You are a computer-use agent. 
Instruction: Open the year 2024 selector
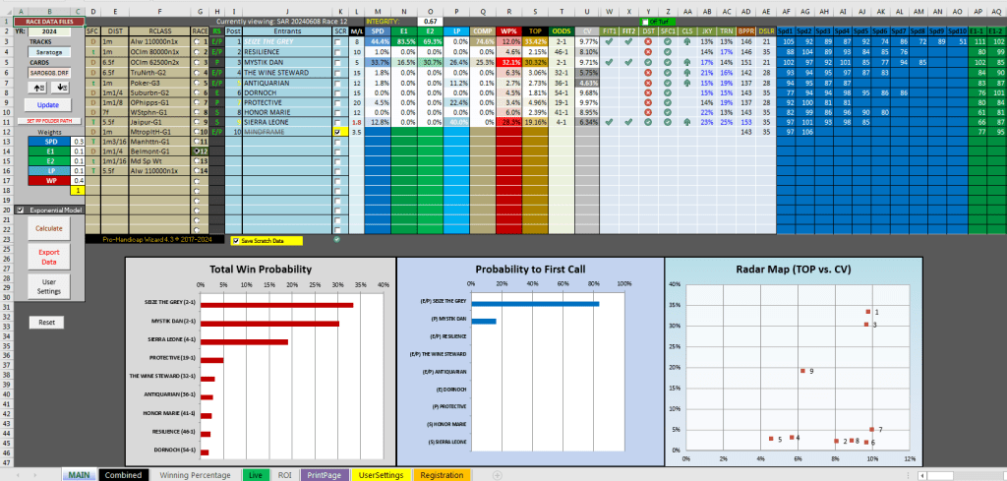tap(48, 30)
